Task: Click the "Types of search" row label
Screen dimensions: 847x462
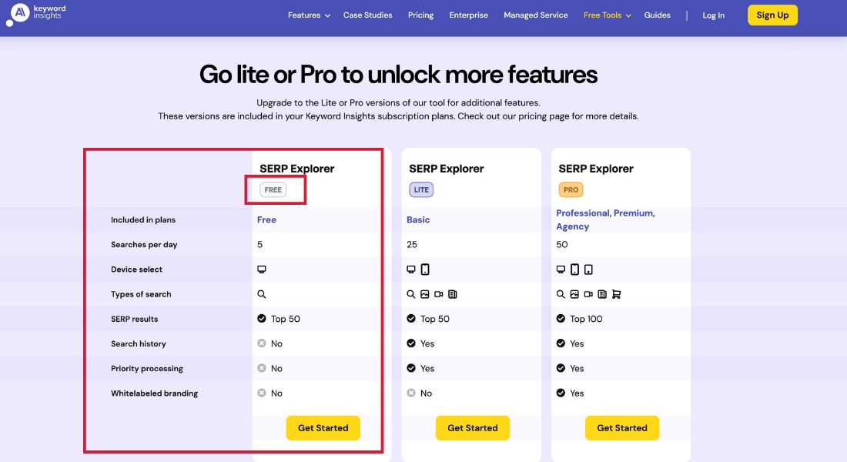Action: [141, 294]
